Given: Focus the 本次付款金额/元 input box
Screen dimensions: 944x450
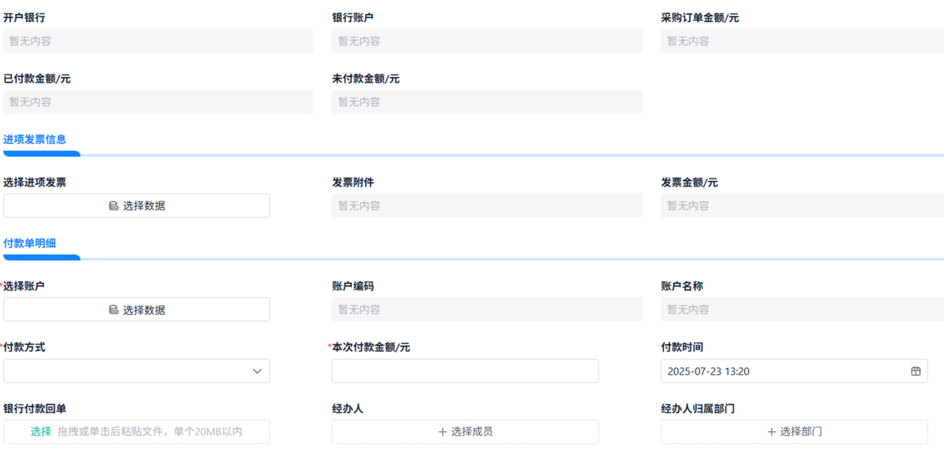Looking at the screenshot, I should (465, 371).
